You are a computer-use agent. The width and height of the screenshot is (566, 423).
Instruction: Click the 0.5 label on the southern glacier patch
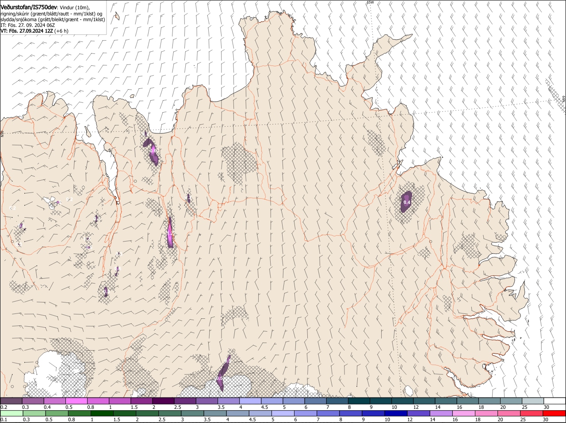(219, 378)
